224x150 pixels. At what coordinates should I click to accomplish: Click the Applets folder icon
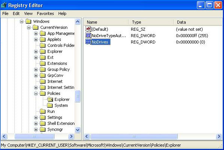point(42,39)
